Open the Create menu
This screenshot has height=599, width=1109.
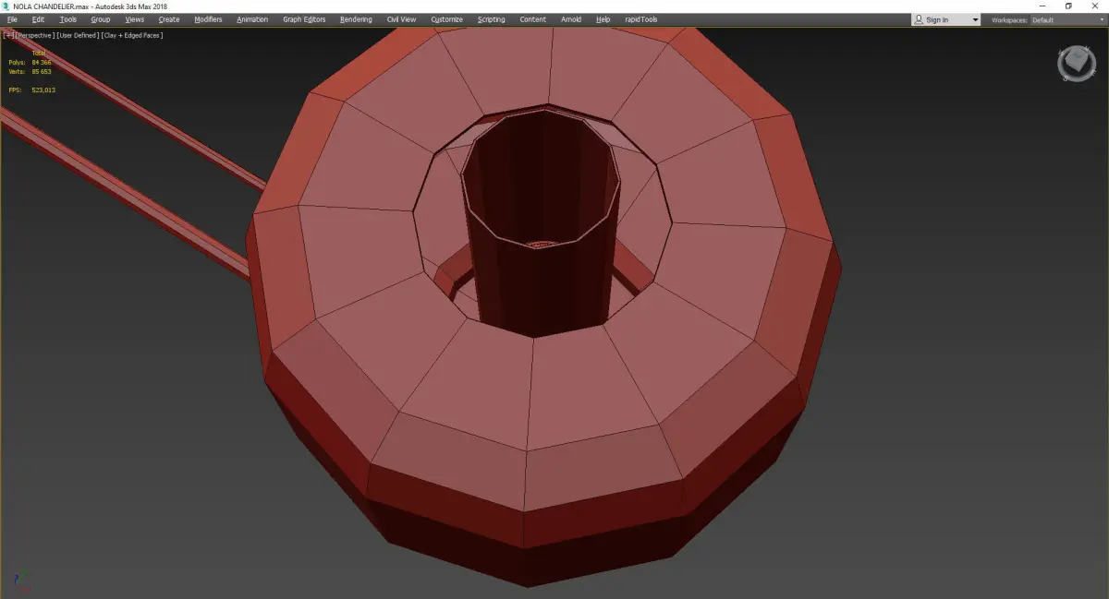coord(169,19)
